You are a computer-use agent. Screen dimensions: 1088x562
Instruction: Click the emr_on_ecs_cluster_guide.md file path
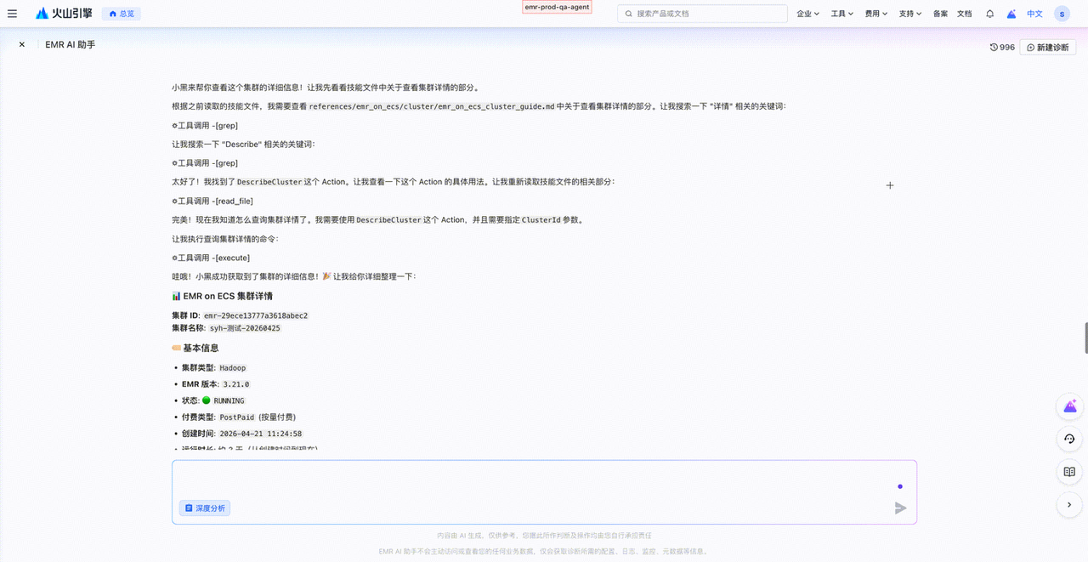click(x=431, y=106)
